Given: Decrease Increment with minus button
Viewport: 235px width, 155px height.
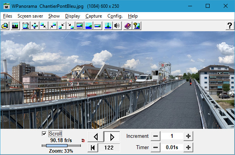Looking at the screenshot, I should pos(156,136).
